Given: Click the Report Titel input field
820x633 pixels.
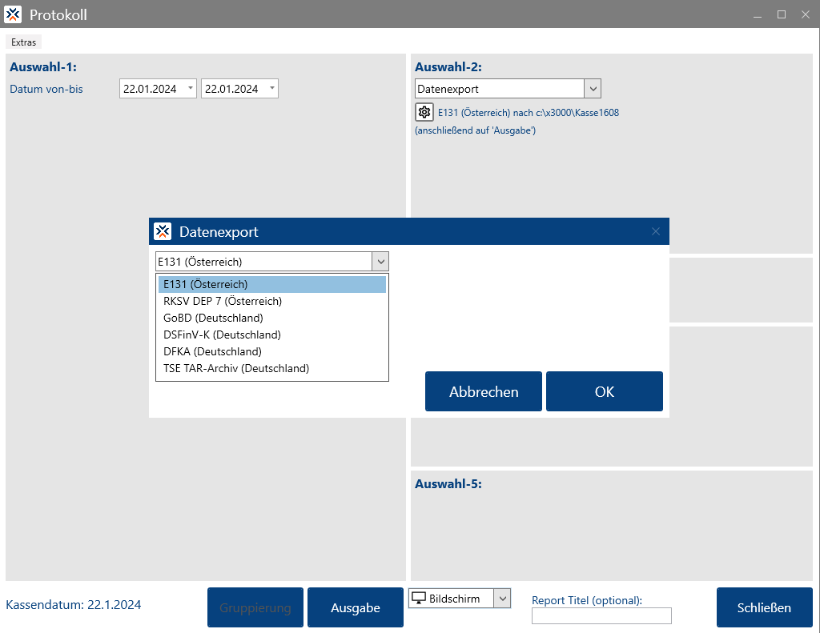Looking at the screenshot, I should coord(601,615).
